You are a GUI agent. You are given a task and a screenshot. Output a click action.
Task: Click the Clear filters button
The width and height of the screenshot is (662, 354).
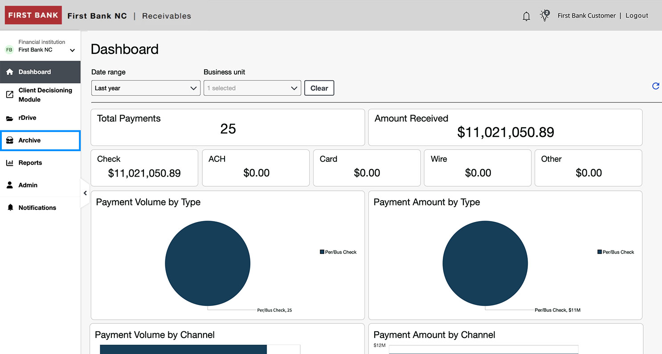[319, 88]
